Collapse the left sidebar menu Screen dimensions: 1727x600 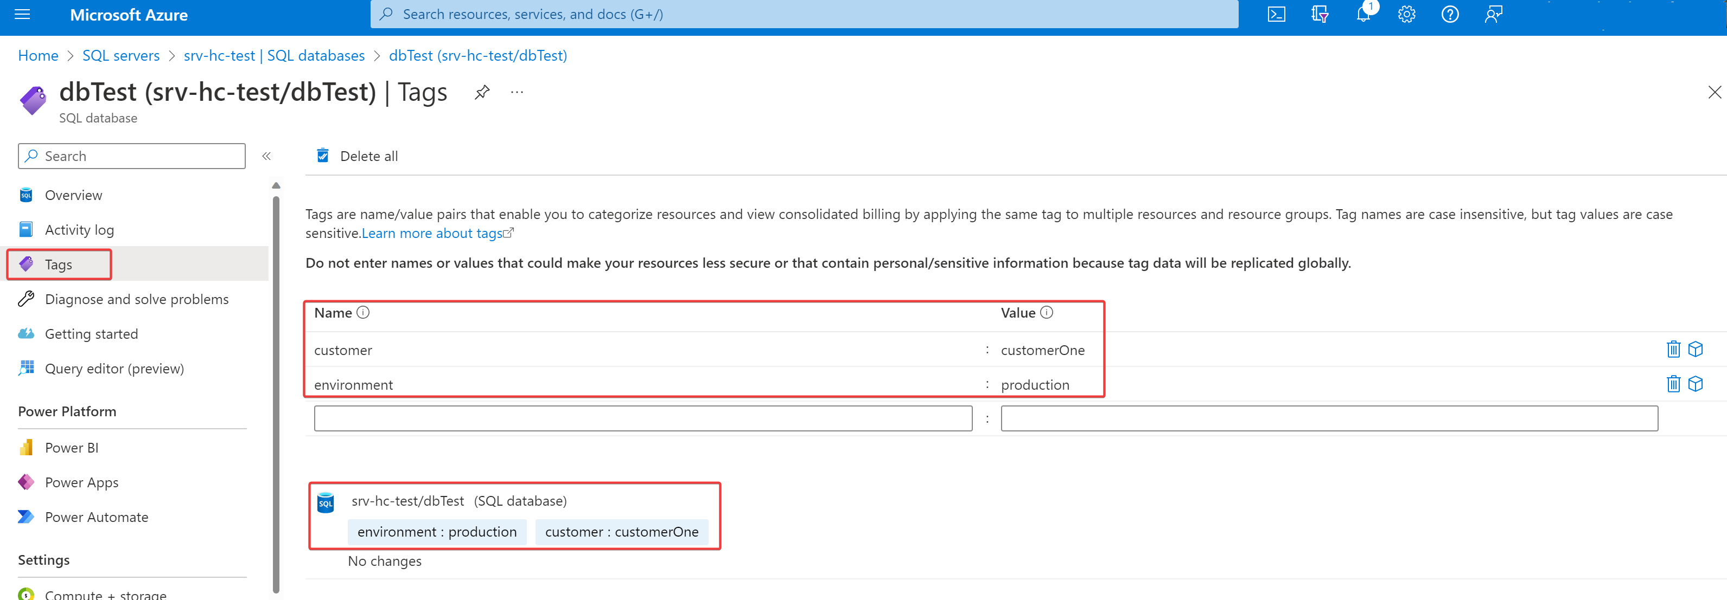point(266,156)
